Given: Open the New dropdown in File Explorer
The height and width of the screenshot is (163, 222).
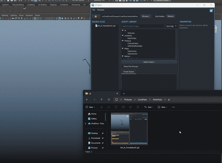Looking at the screenshot, I should [90, 107].
